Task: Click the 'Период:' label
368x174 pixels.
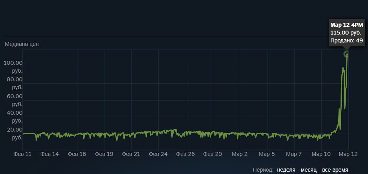Action: coord(263,170)
